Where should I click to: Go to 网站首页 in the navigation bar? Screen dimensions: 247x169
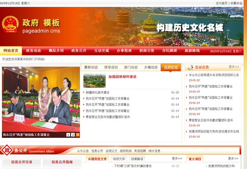pyautogui.click(x=11, y=50)
